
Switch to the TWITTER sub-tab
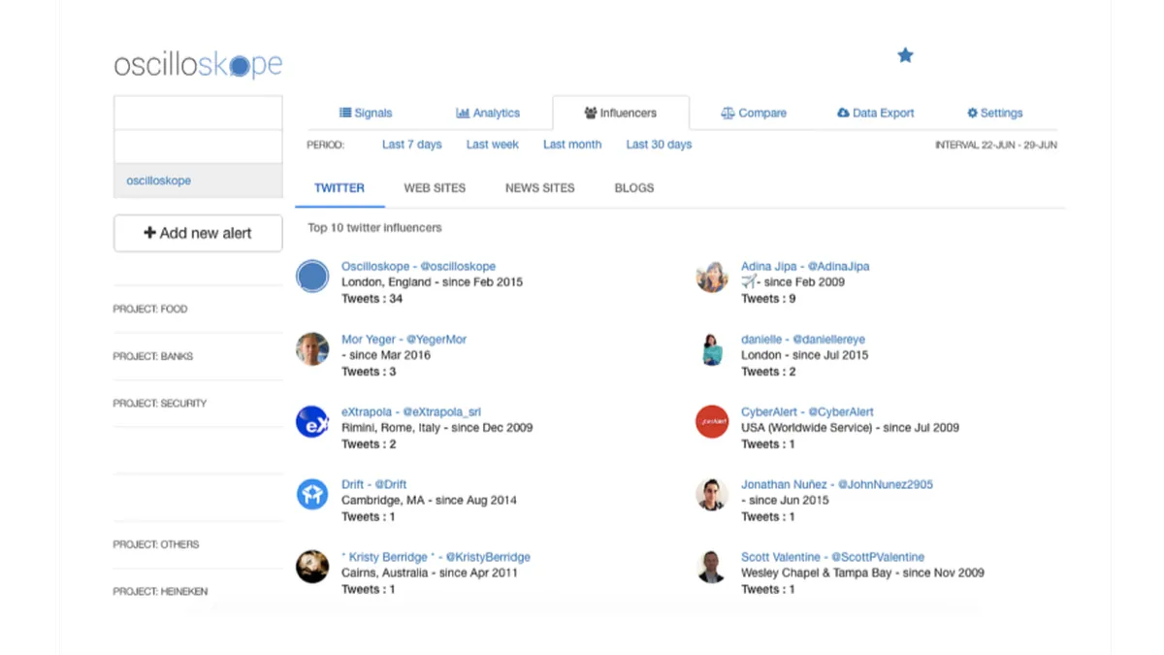[339, 188]
